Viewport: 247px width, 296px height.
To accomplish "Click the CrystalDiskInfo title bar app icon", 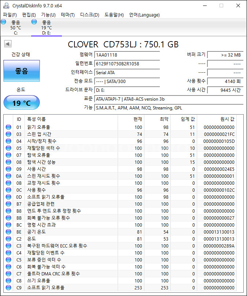I will [6, 6].
